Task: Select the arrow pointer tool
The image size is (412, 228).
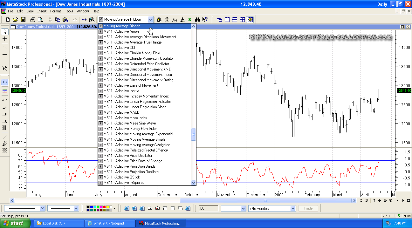Action: click(5, 31)
